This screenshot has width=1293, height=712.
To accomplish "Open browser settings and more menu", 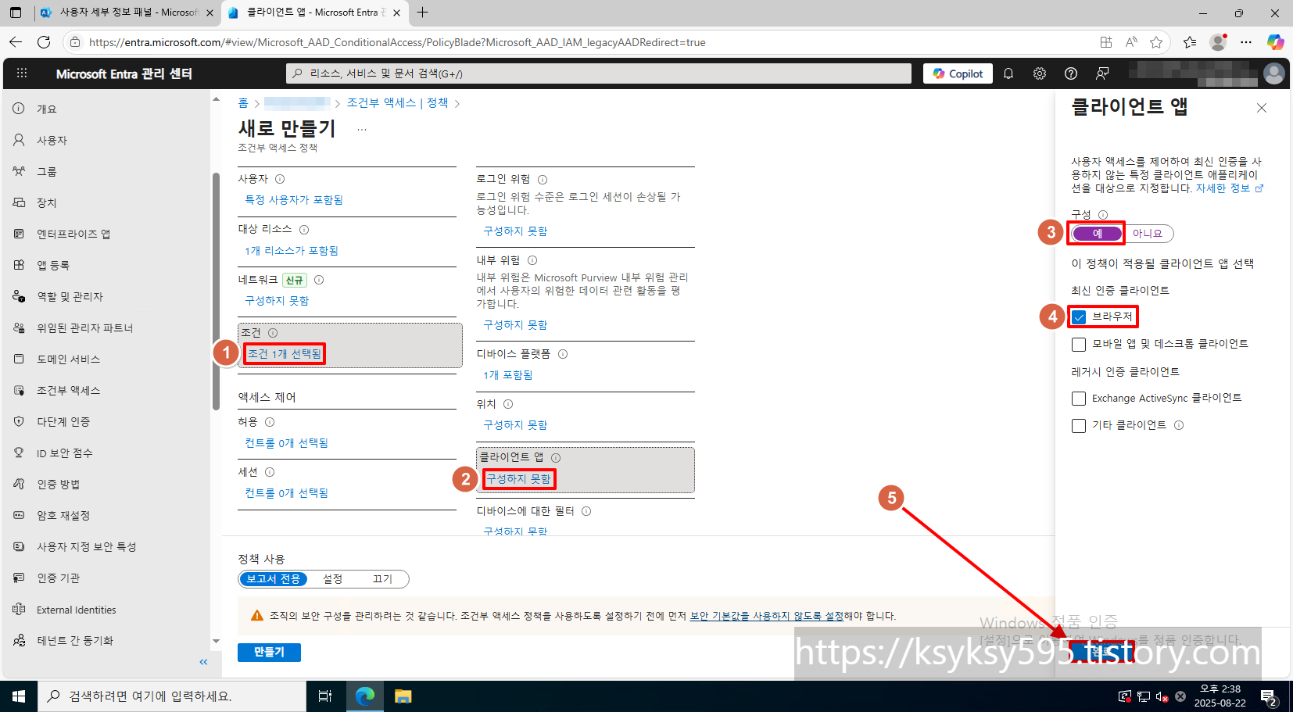I will [x=1246, y=42].
